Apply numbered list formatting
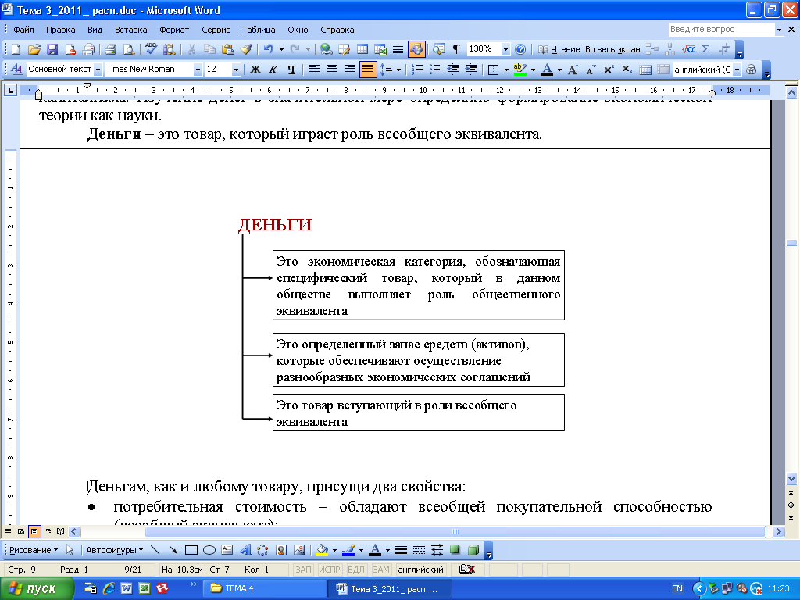Screen dimensions: 800x600 tap(417, 70)
